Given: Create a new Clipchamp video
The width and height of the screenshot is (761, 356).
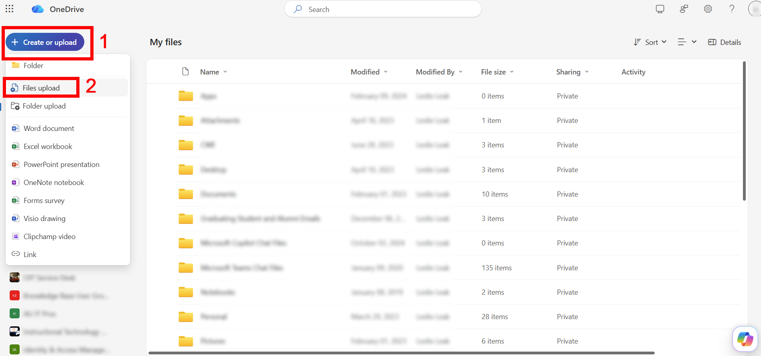Looking at the screenshot, I should 68,236.
